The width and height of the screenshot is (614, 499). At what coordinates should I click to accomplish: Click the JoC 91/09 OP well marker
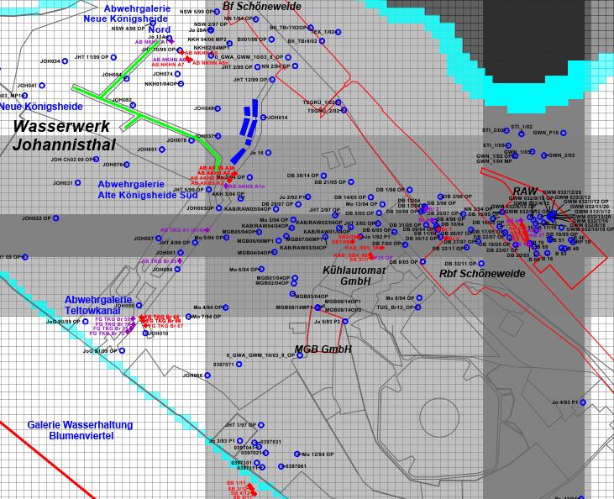tap(122, 350)
